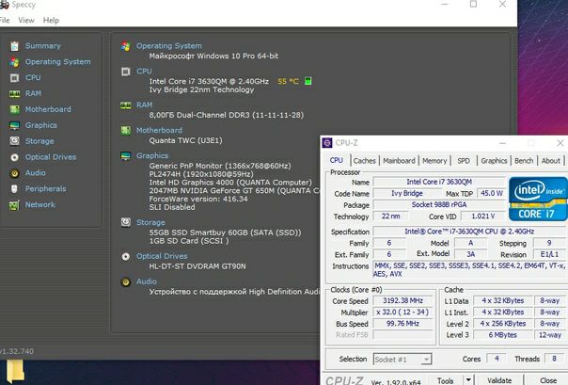Switch to the Memory tab in CPU-Z
Viewport: 568px width, 385px height.
point(434,161)
